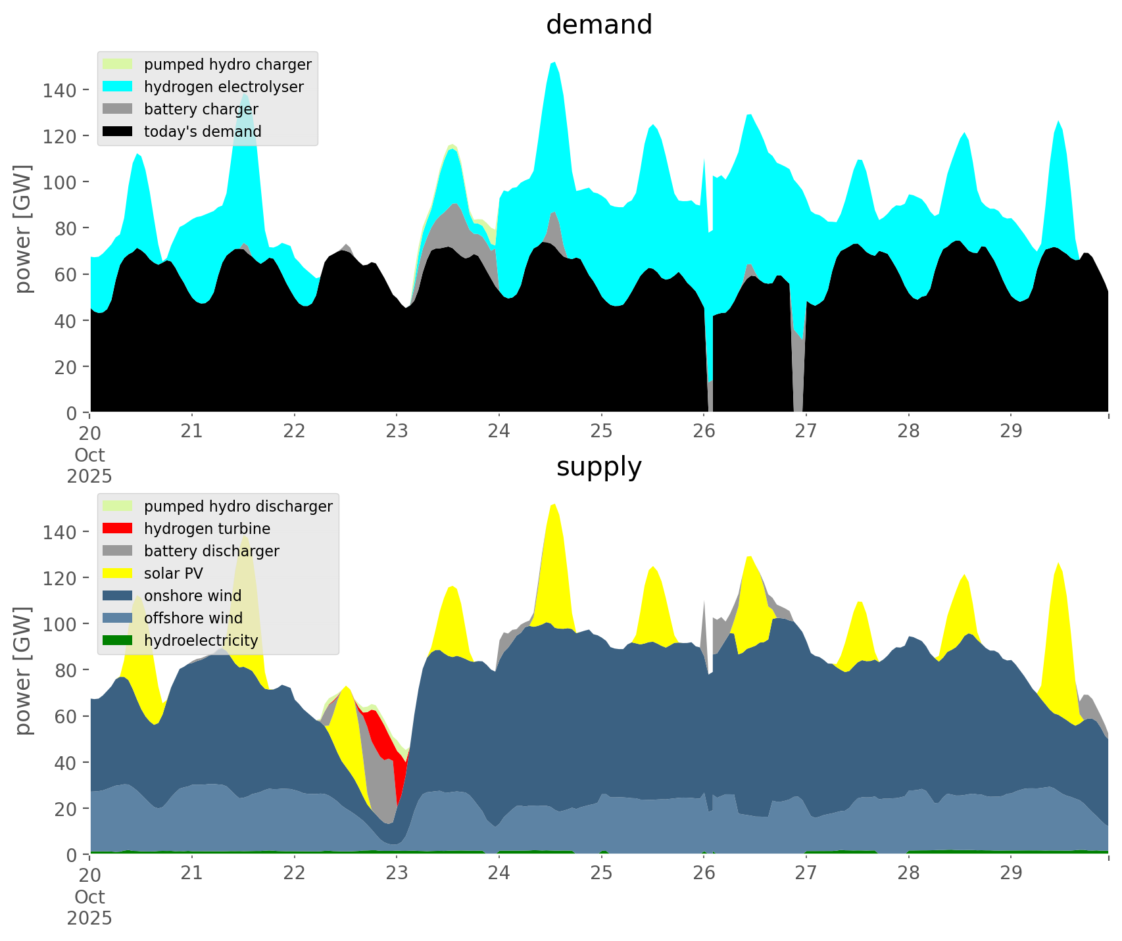
Task: Click the offshore wind legend swatch
Action: pos(118,618)
